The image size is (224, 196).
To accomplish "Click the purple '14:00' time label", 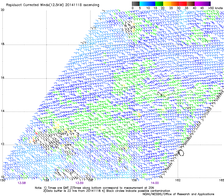I will click(155, 183).
